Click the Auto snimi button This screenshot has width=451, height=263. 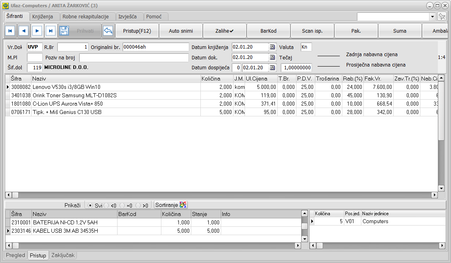(181, 31)
